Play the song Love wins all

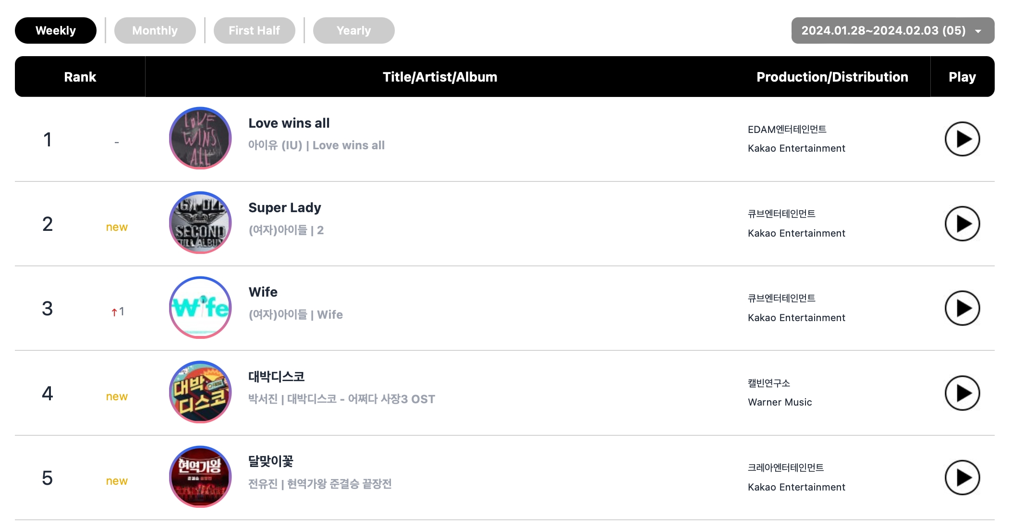coord(962,139)
